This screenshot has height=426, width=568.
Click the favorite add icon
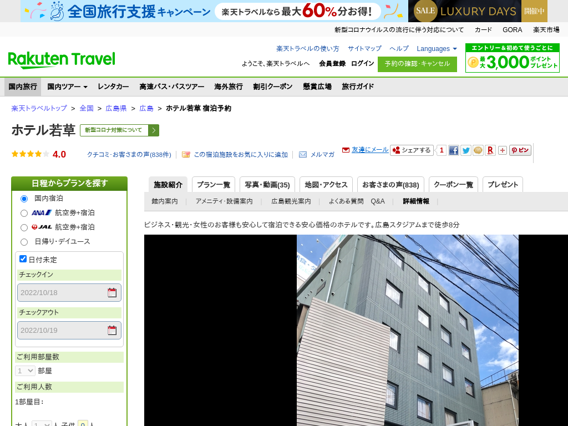(x=186, y=155)
